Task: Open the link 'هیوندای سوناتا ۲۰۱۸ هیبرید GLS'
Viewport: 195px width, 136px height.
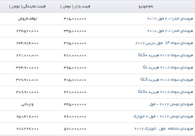Action: click(x=167, y=80)
